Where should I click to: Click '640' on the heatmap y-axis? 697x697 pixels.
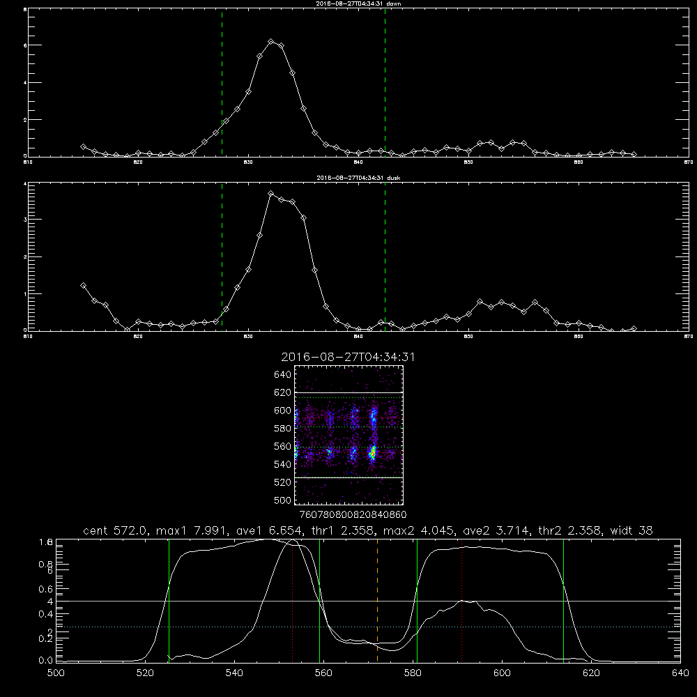pos(283,375)
